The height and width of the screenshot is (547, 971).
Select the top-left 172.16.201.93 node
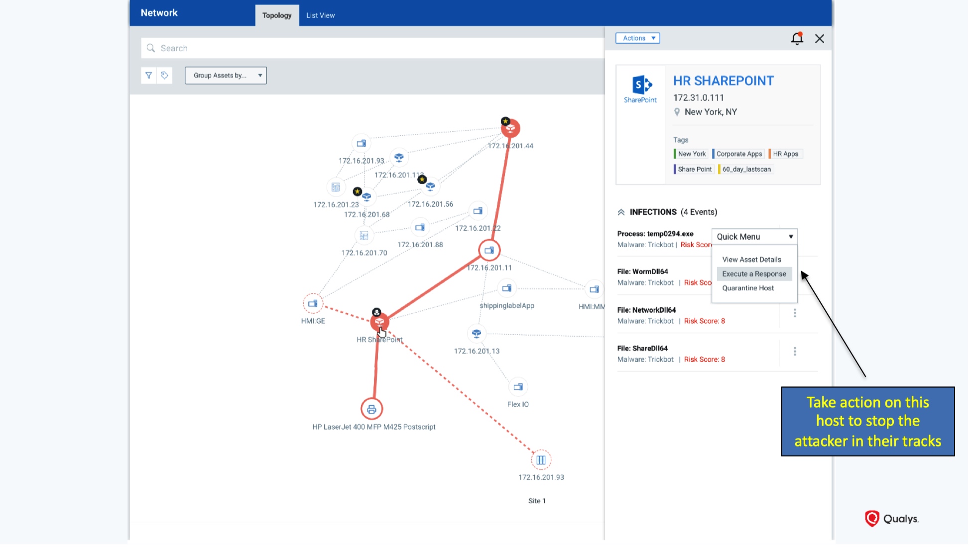pyautogui.click(x=361, y=143)
